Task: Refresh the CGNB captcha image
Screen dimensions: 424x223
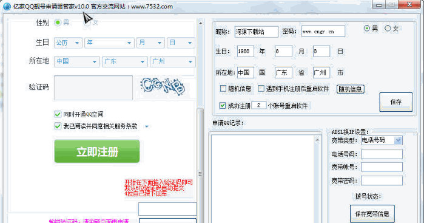Action: 163,86
